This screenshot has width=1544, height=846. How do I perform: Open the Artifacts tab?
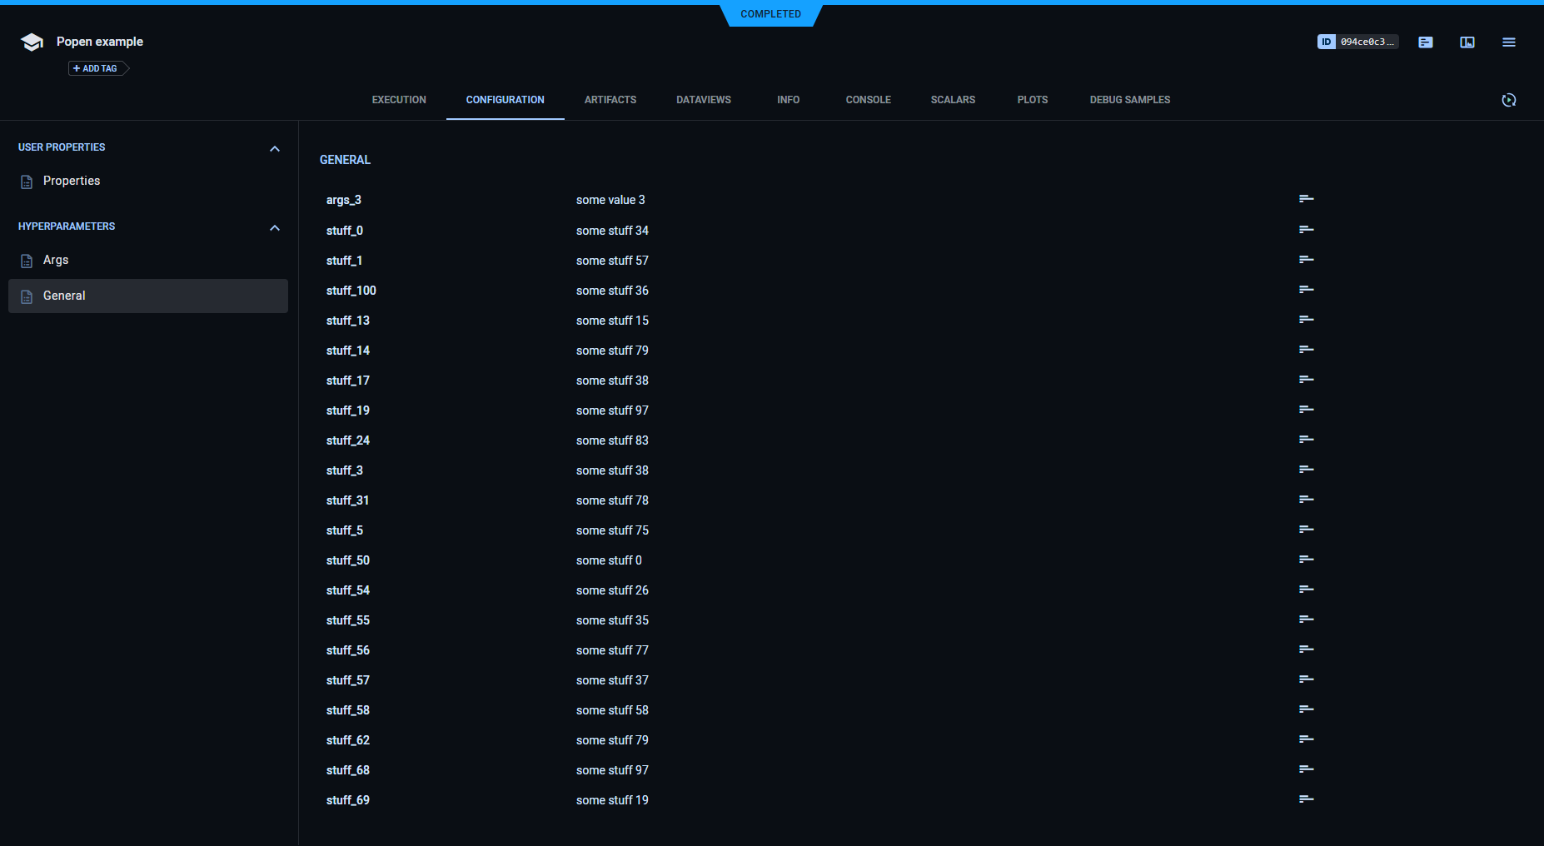coord(610,100)
